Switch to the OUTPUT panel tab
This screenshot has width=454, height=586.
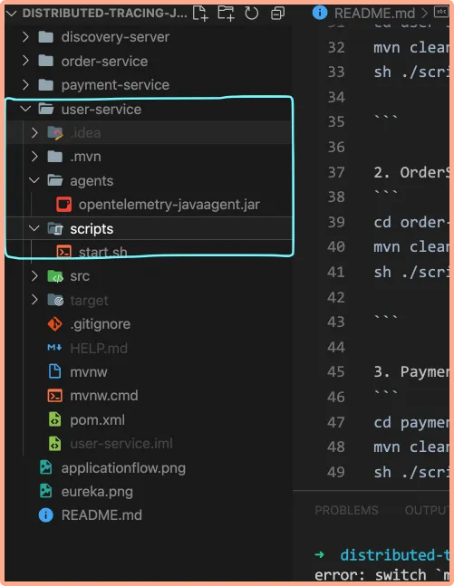click(427, 510)
